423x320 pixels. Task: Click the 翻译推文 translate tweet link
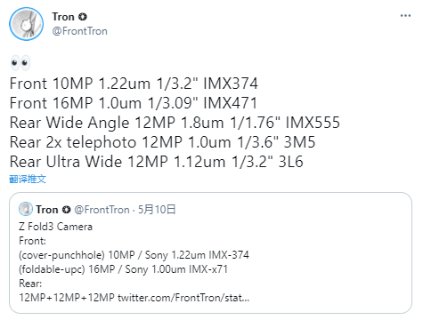pyautogui.click(x=28, y=179)
